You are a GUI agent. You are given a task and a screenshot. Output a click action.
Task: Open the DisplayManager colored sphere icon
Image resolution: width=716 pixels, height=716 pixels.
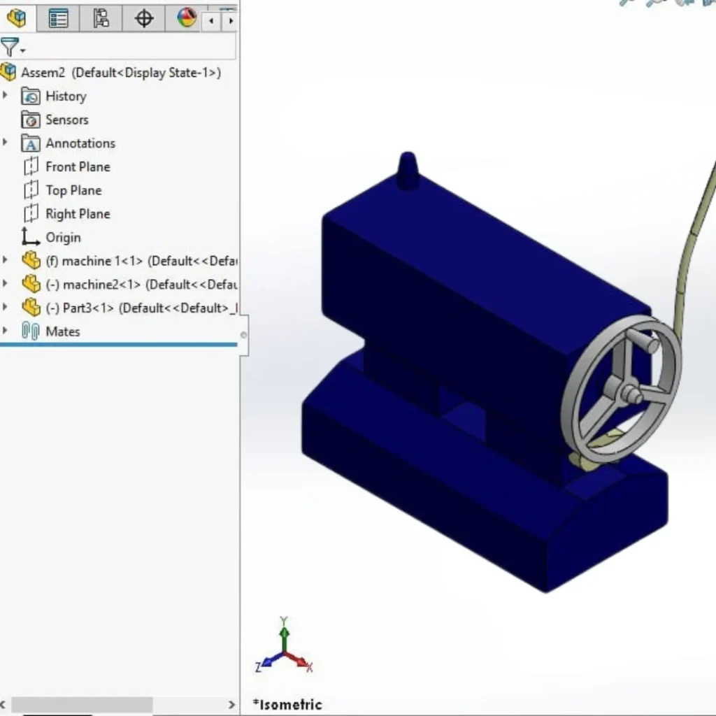(186, 19)
